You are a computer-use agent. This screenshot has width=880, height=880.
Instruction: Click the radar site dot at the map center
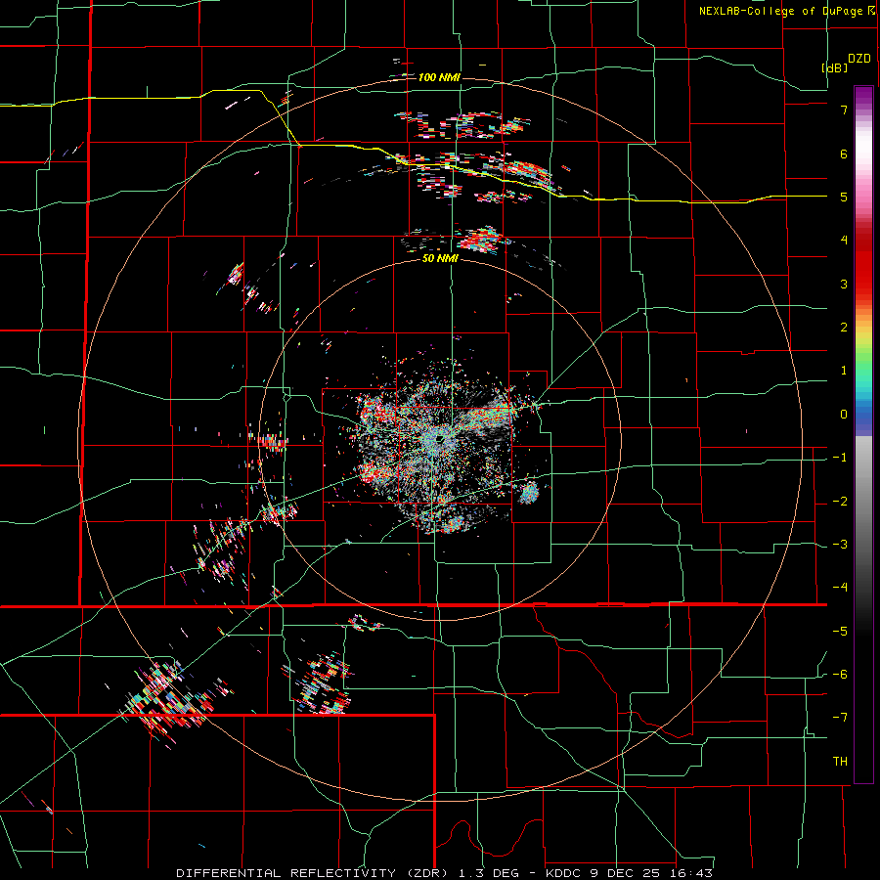click(x=440, y=438)
